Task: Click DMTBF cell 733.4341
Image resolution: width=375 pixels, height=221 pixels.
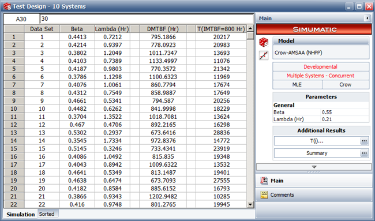Action: point(163,148)
